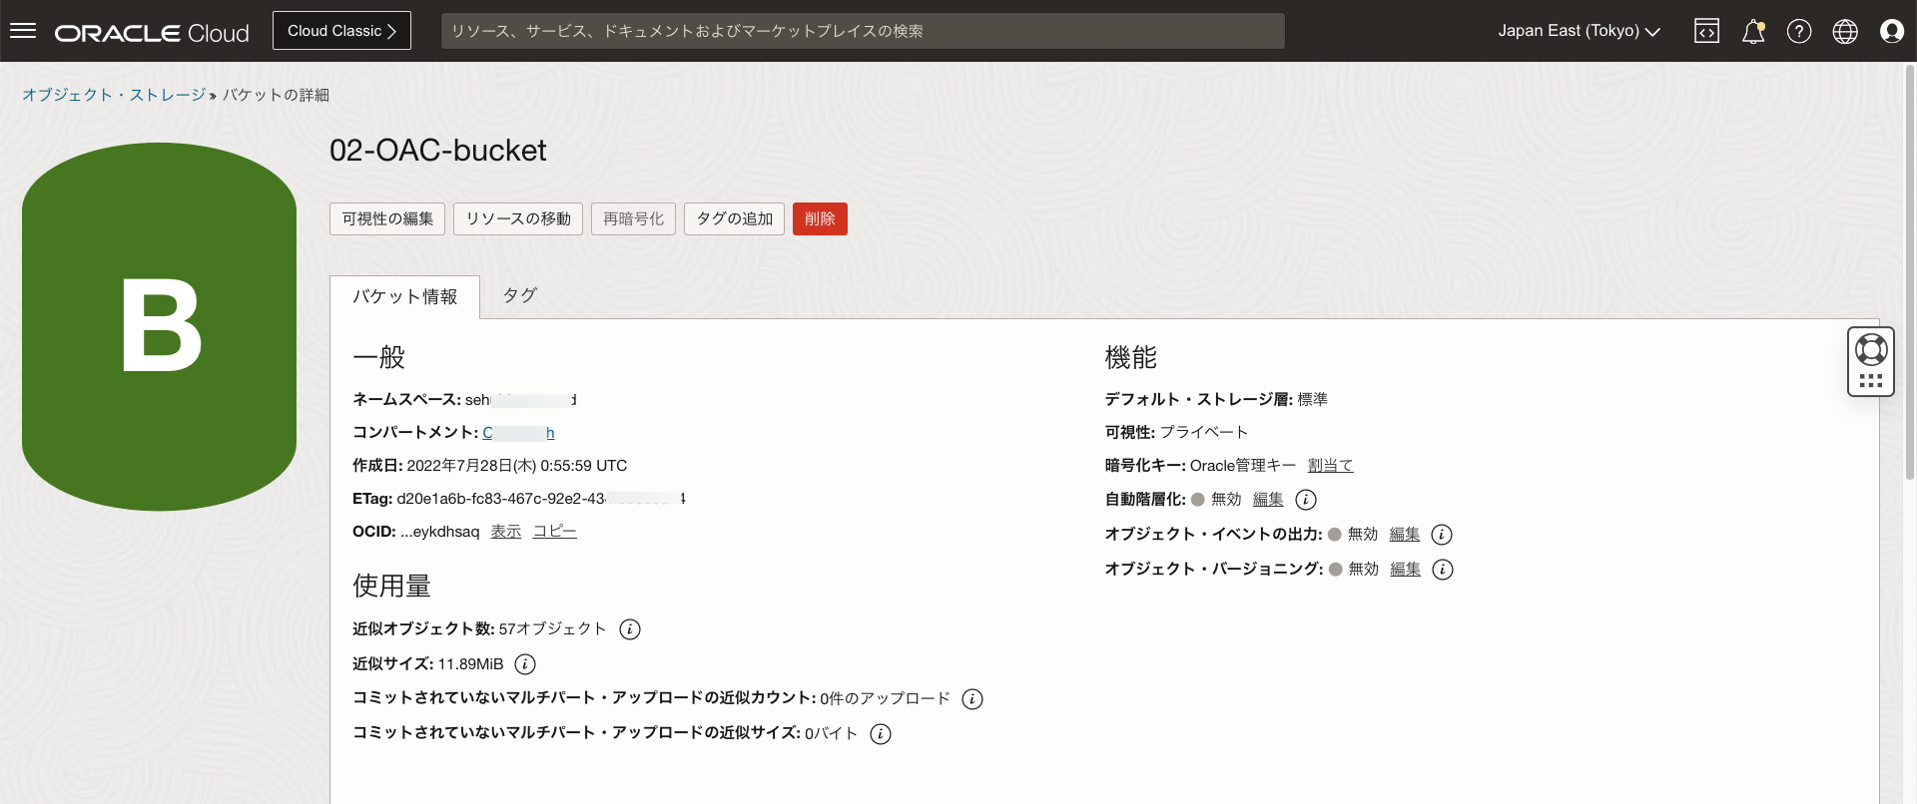Image resolution: width=1917 pixels, height=804 pixels.
Task: Show info for 自動階層化
Action: pyautogui.click(x=1306, y=500)
